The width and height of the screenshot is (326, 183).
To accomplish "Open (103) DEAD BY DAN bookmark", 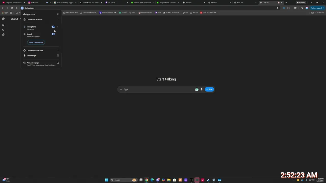I will pos(209,13).
